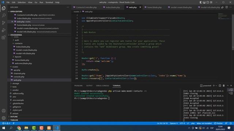
Task: Kill terminal with trash icon
Action: coord(224,86)
